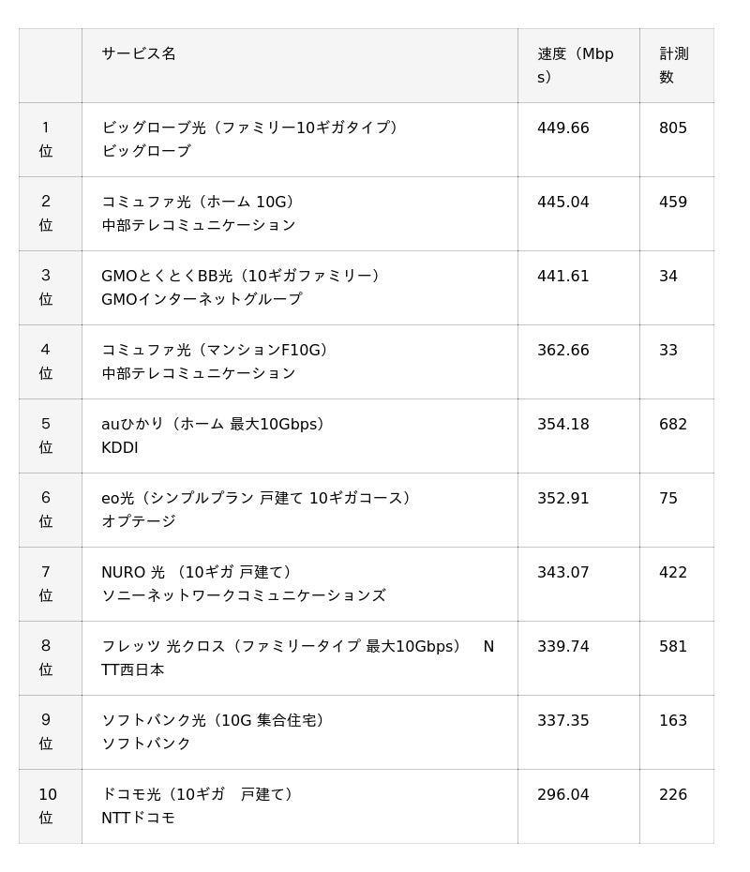Select the ビッグローブ光 service name cell
The image size is (750, 872).
click(x=300, y=140)
